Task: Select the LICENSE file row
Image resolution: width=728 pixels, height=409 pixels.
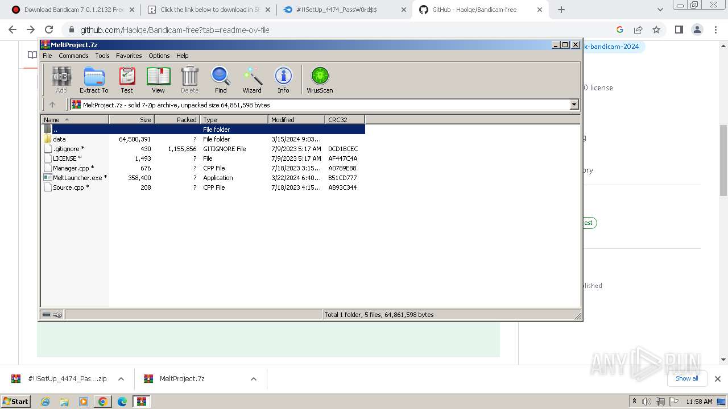Action: tap(203, 158)
